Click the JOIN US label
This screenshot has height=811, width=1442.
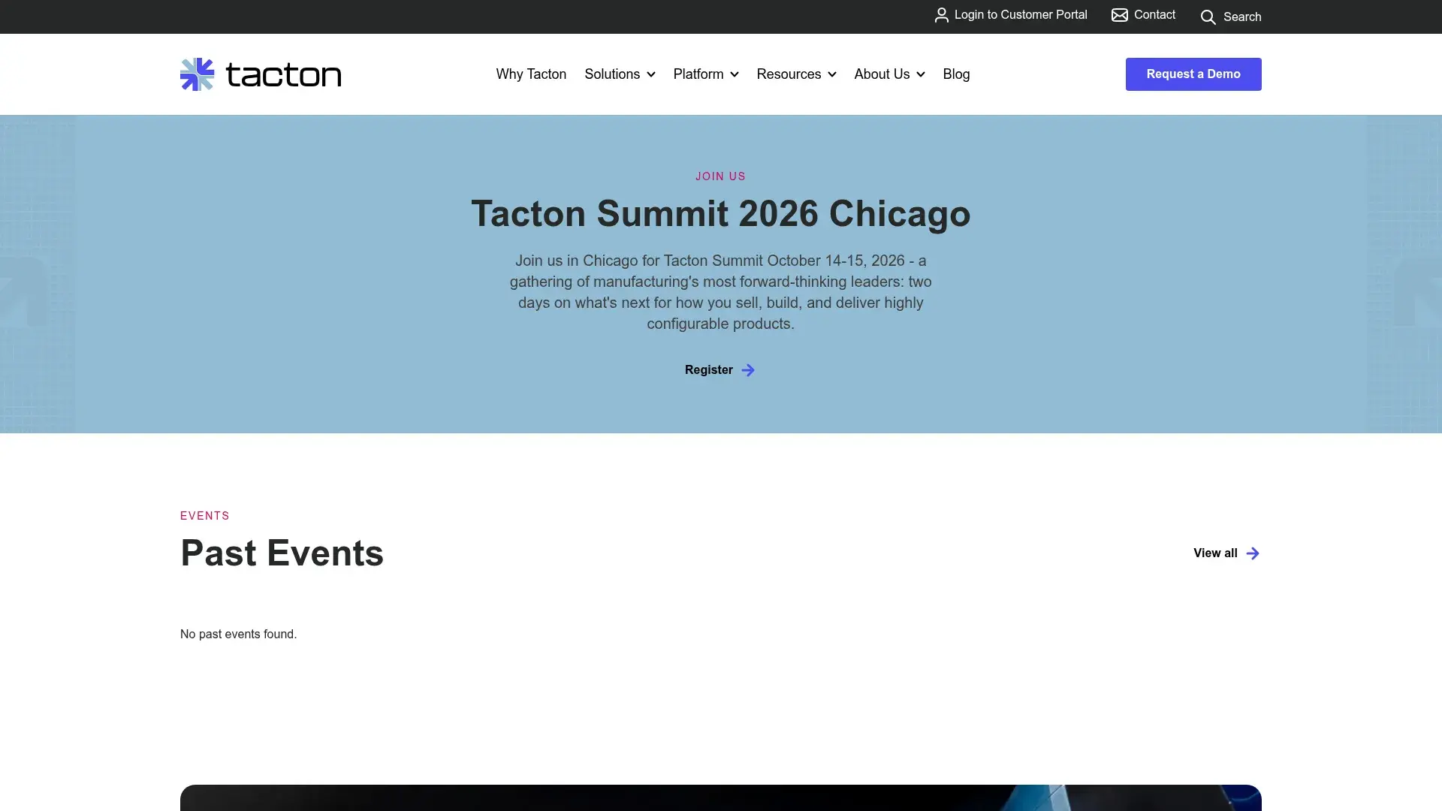[x=720, y=176]
